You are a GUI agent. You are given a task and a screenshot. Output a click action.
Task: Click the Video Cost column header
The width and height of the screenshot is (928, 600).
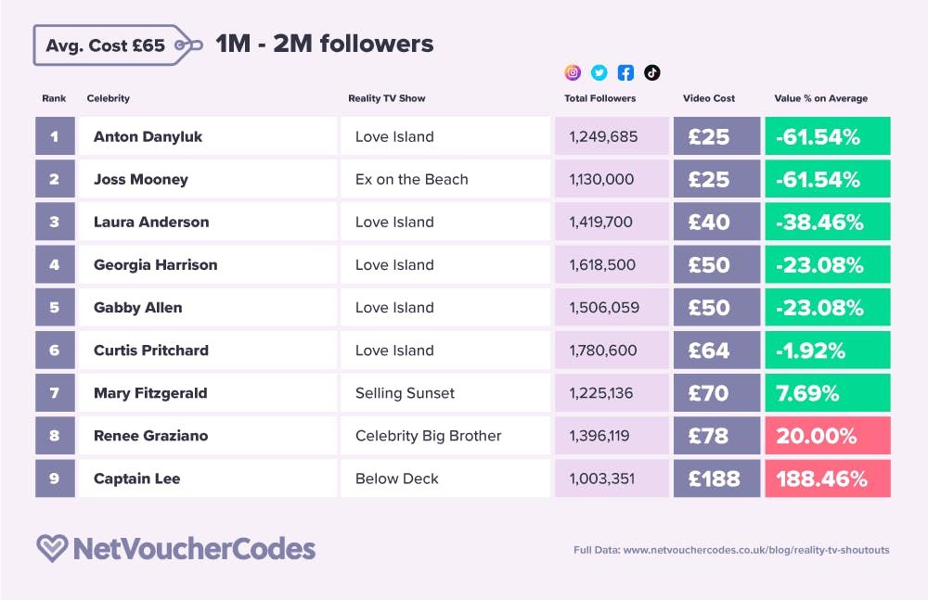tap(709, 98)
